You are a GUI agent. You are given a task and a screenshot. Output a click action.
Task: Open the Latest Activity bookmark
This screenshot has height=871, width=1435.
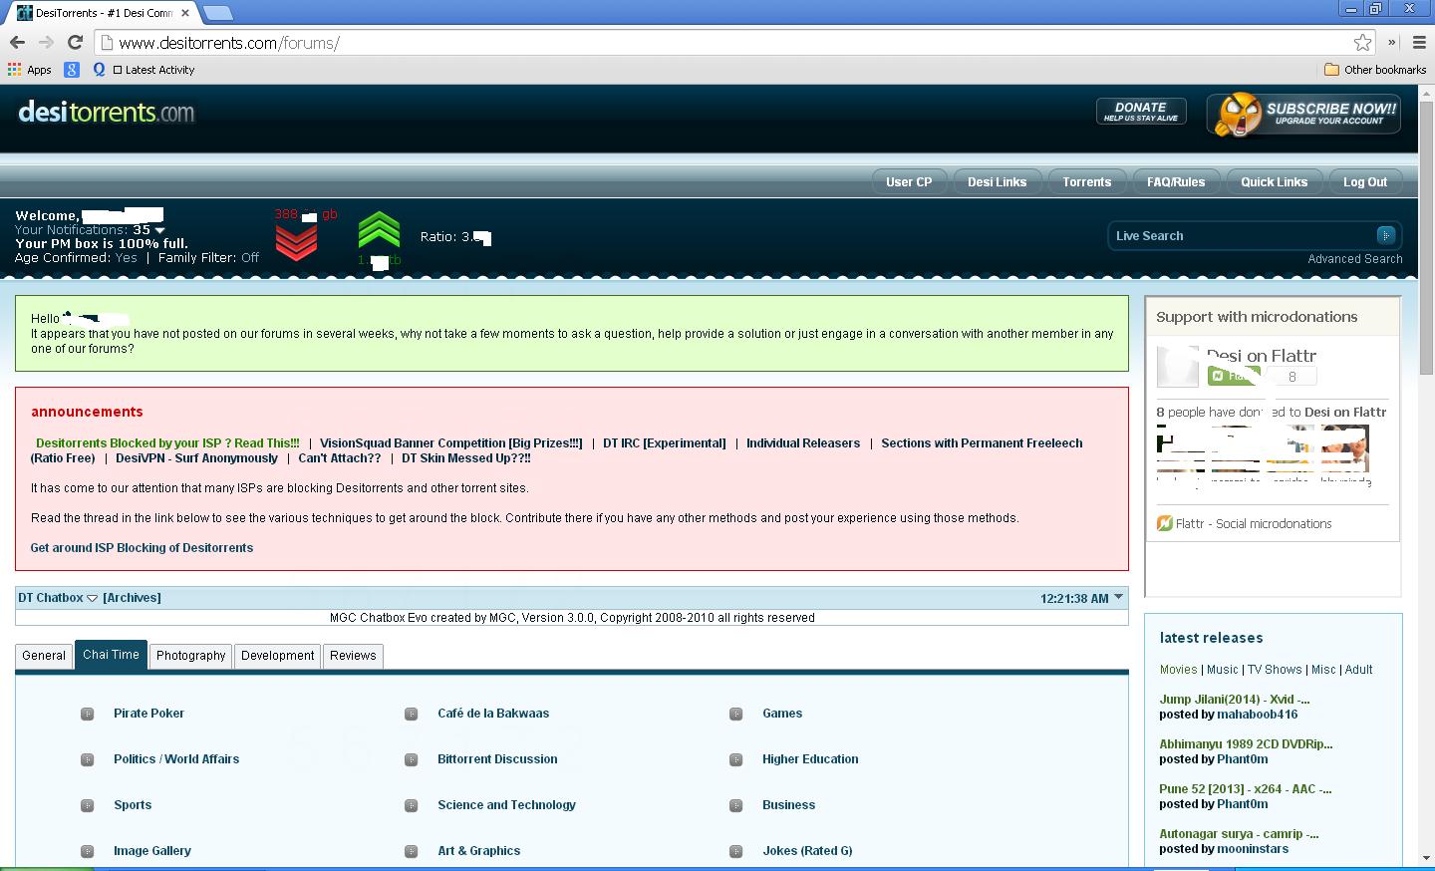153,70
